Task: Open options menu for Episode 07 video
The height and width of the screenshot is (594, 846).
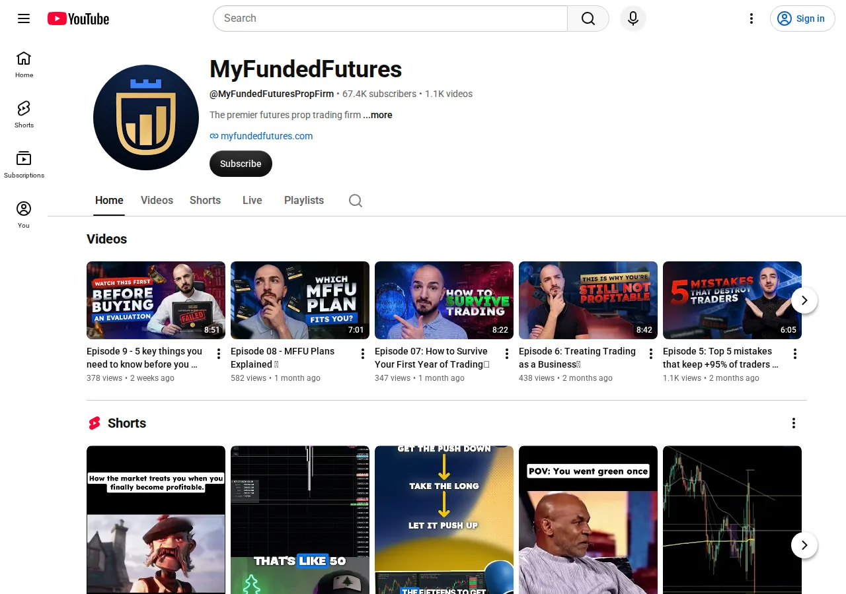Action: 507,354
